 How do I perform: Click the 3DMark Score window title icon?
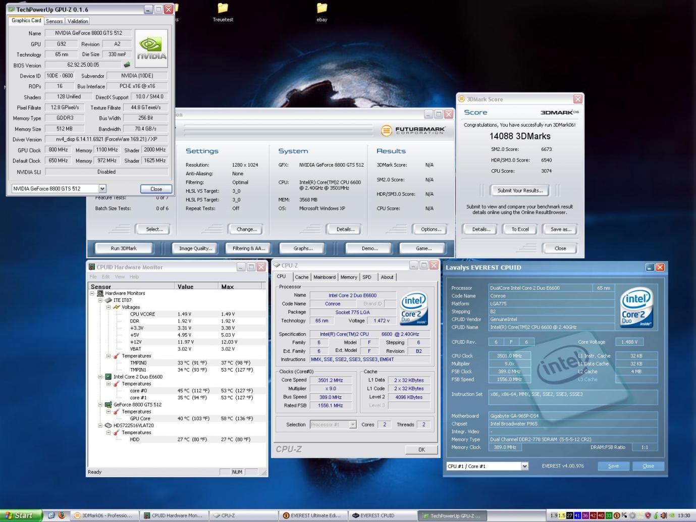[x=462, y=99]
